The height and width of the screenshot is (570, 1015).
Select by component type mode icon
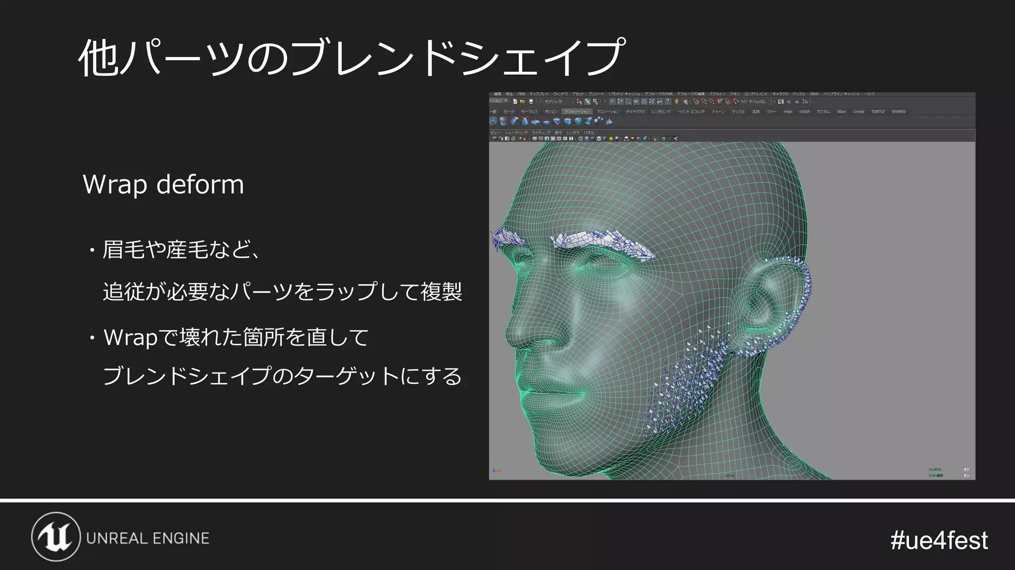click(595, 101)
